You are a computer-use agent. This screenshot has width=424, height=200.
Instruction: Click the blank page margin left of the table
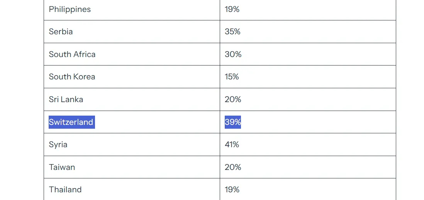coord(22,100)
